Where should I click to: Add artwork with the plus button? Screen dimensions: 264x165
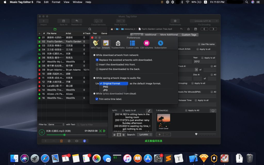pyautogui.click(x=160, y=135)
